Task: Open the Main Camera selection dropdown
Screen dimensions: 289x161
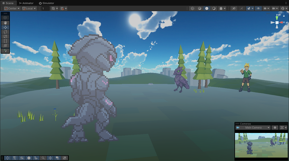Action: pos(253,128)
